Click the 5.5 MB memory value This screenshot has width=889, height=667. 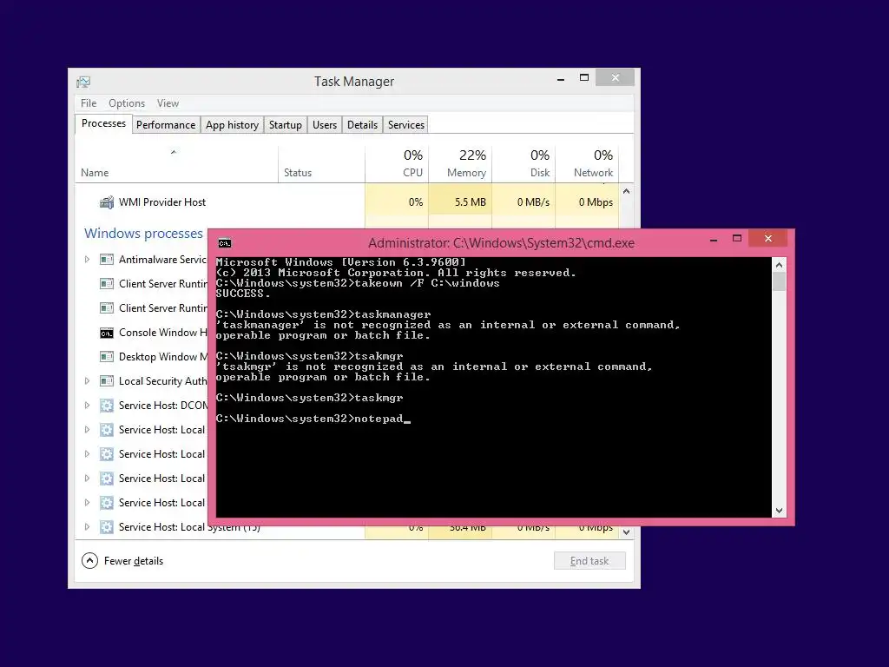tap(470, 202)
